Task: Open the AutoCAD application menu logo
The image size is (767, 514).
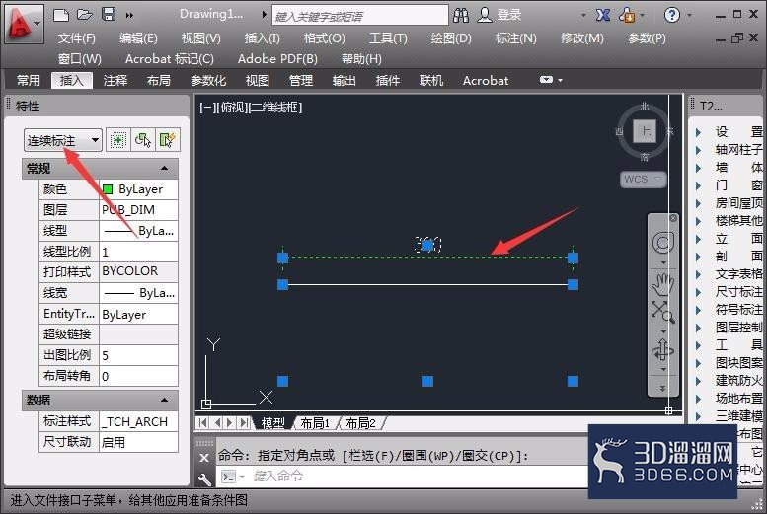Action: point(24,24)
